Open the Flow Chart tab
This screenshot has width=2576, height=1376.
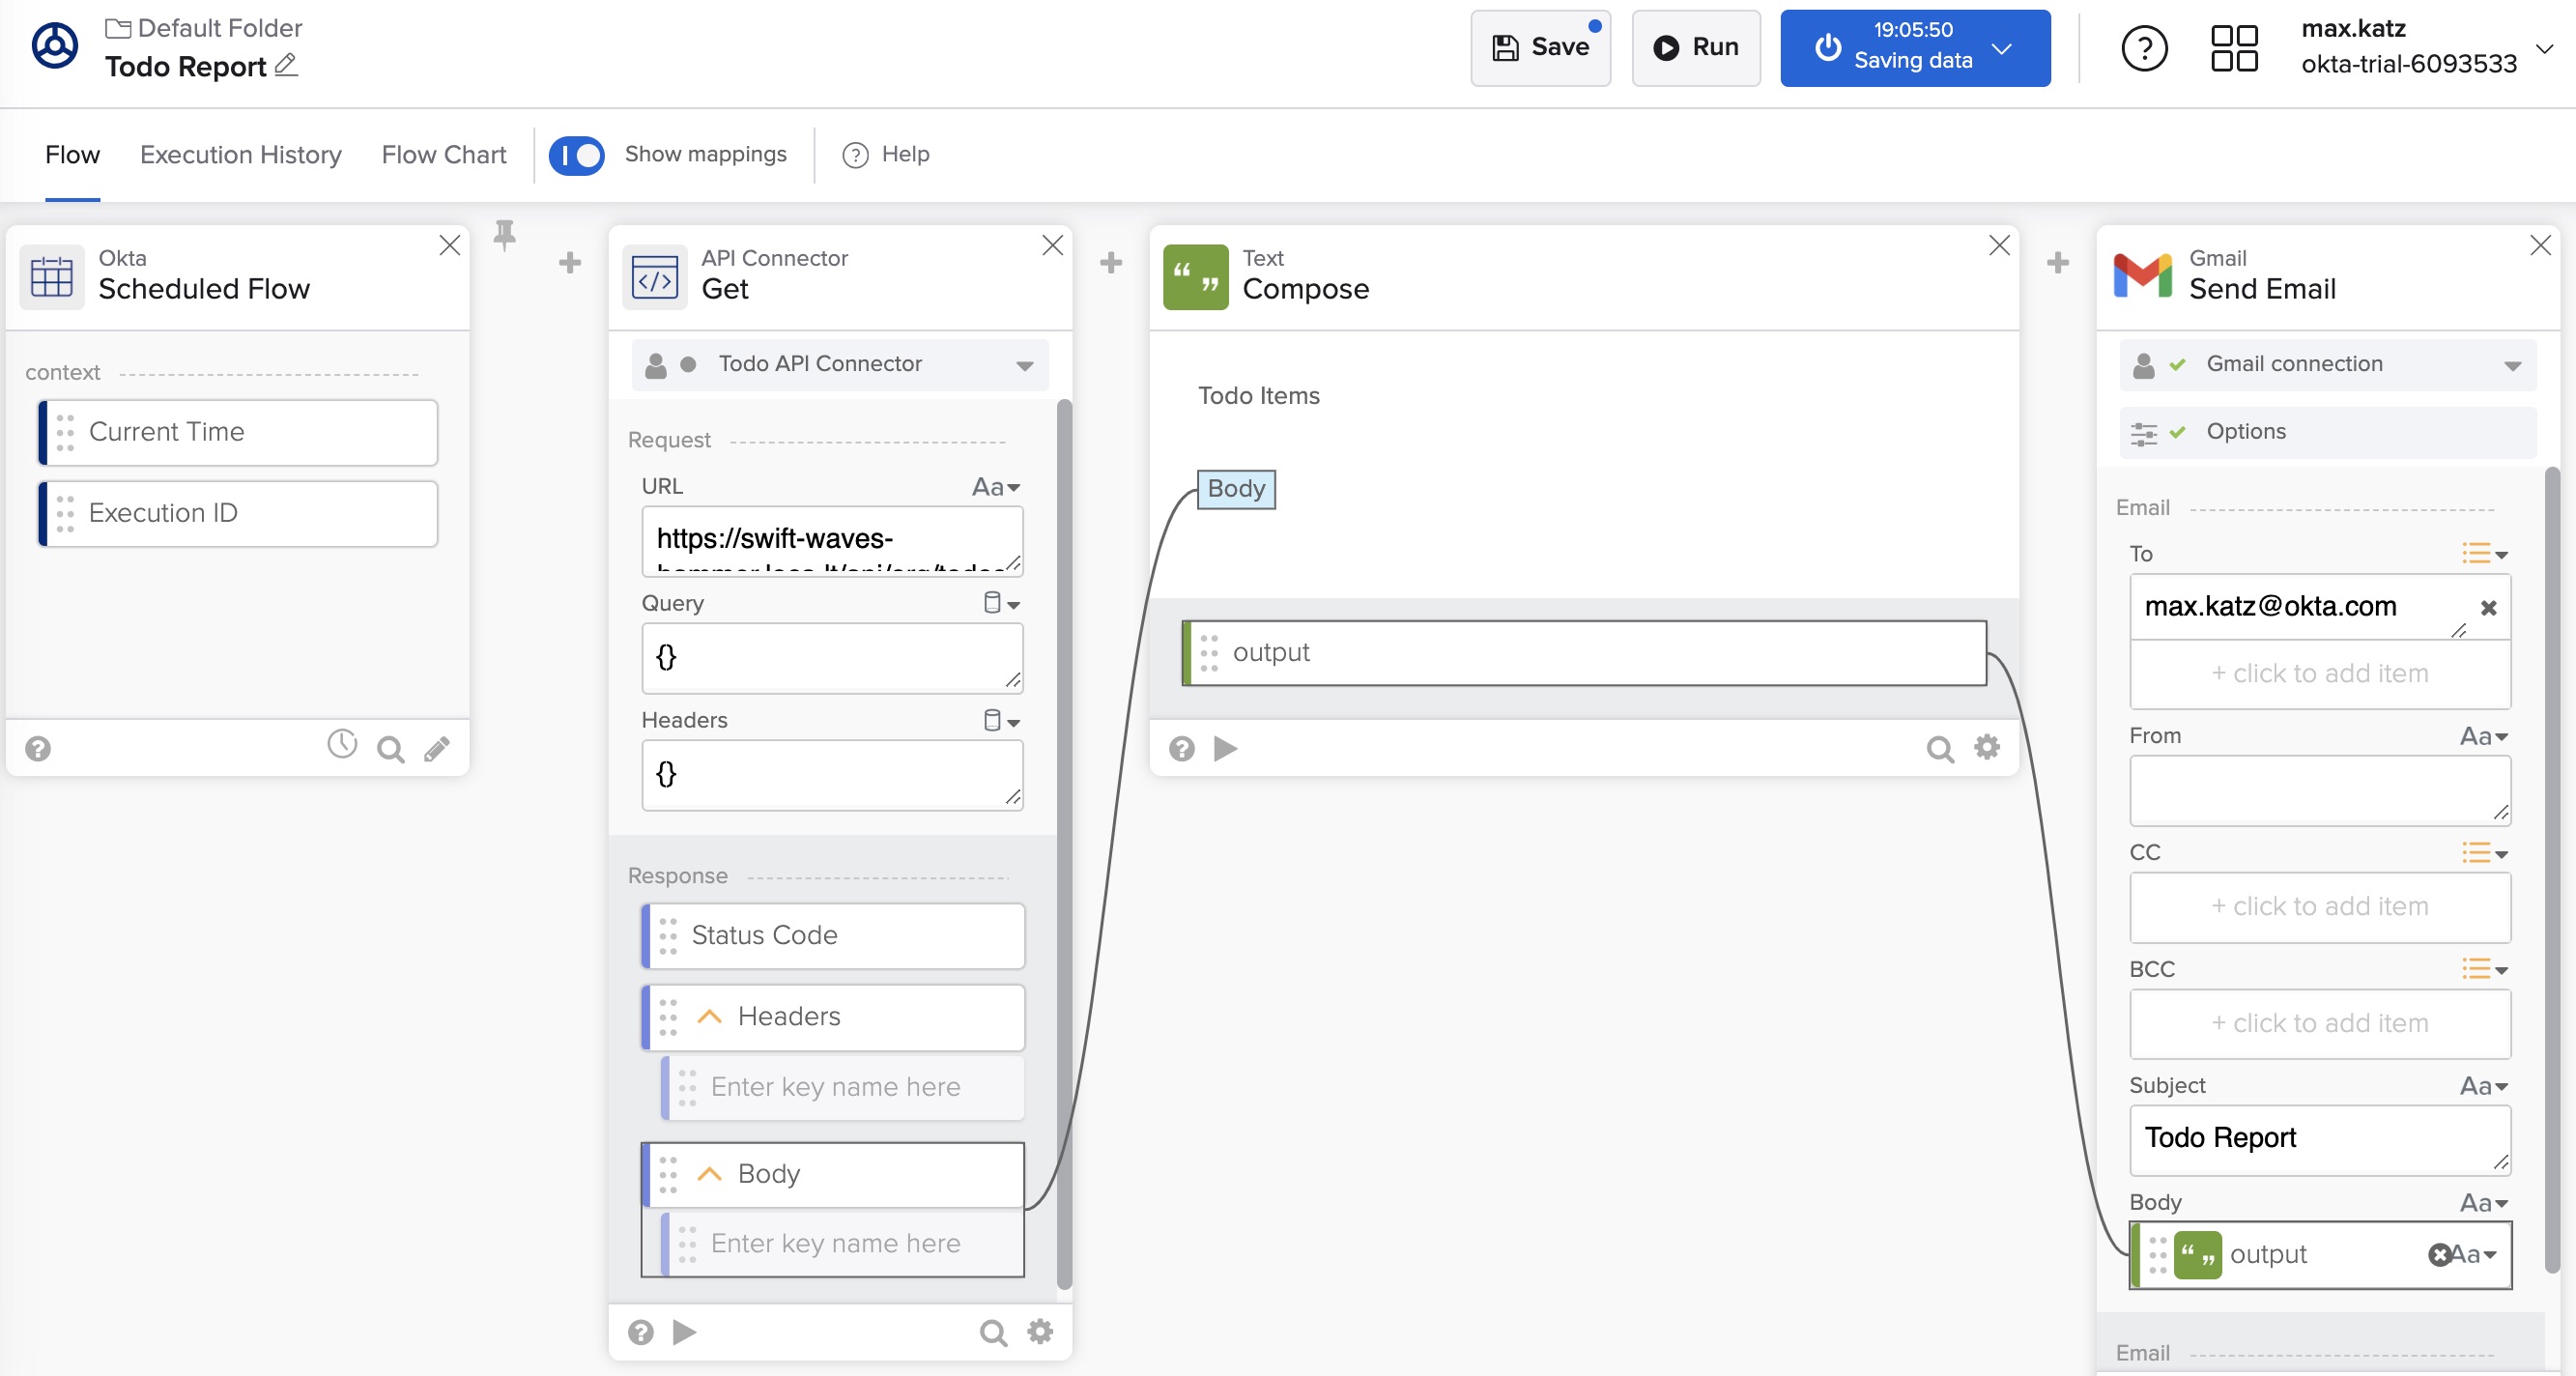[443, 155]
